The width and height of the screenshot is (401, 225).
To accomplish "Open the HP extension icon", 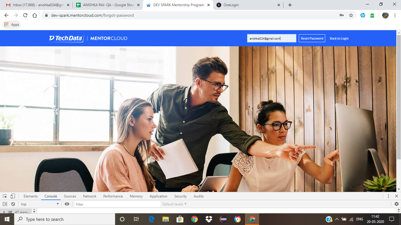I will tap(363, 15).
